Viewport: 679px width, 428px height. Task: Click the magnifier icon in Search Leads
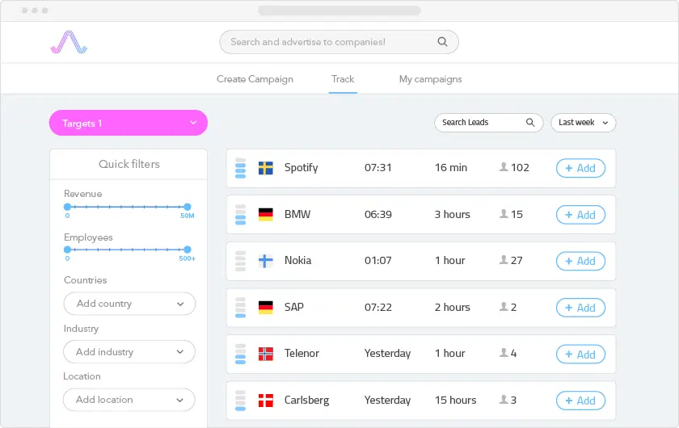530,123
